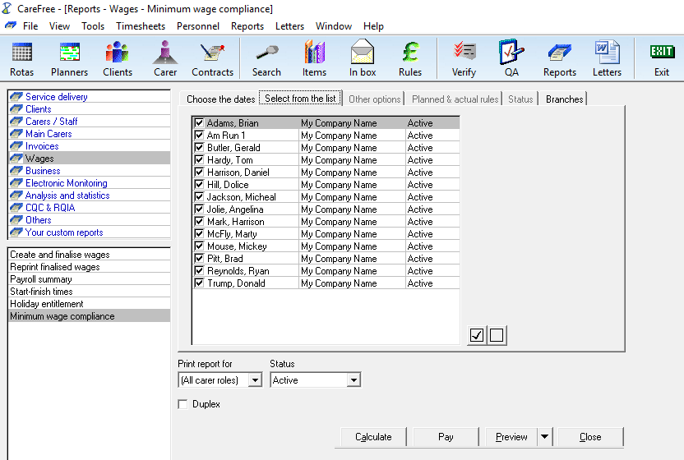Expand the Preview button dropdown arrow

(x=544, y=437)
